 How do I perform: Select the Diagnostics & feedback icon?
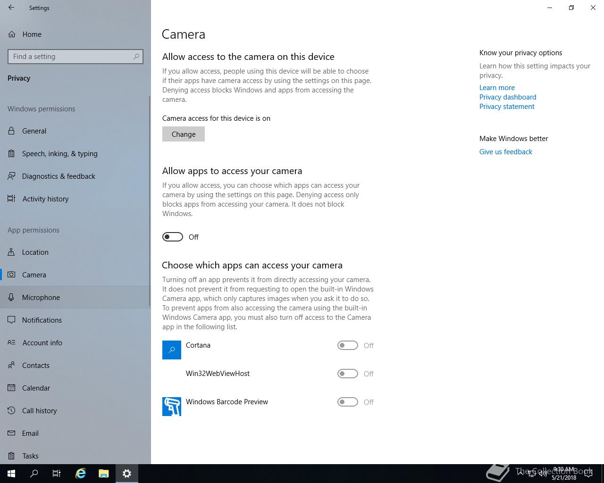11,176
